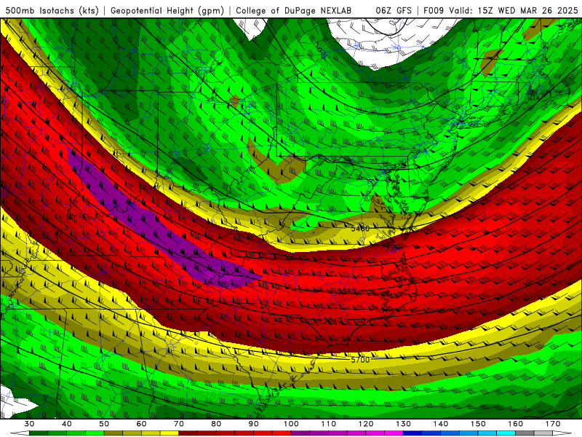This screenshot has height=437, width=582.
Task: Click the 5640 height contour label
Action: pos(332,320)
